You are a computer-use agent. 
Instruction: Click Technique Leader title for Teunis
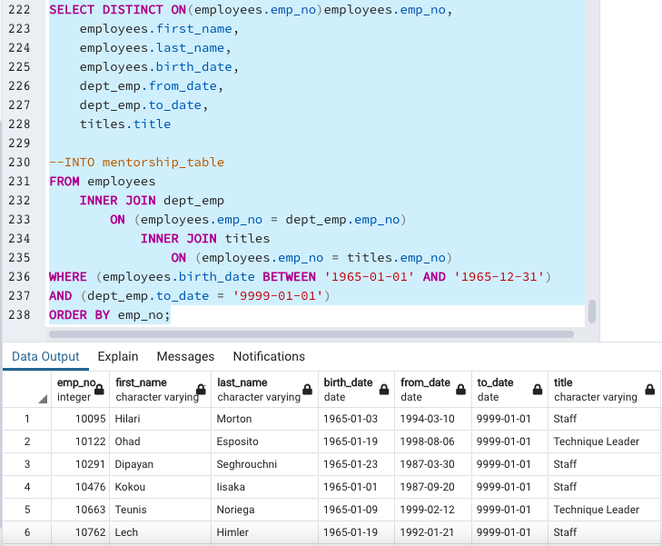pyautogui.click(x=604, y=510)
